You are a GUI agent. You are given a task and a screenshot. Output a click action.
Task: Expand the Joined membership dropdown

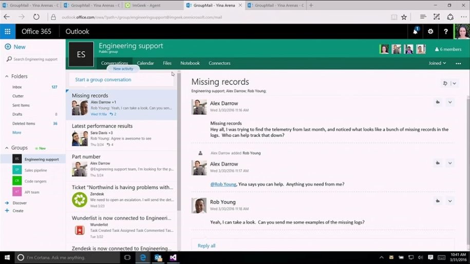(438, 63)
